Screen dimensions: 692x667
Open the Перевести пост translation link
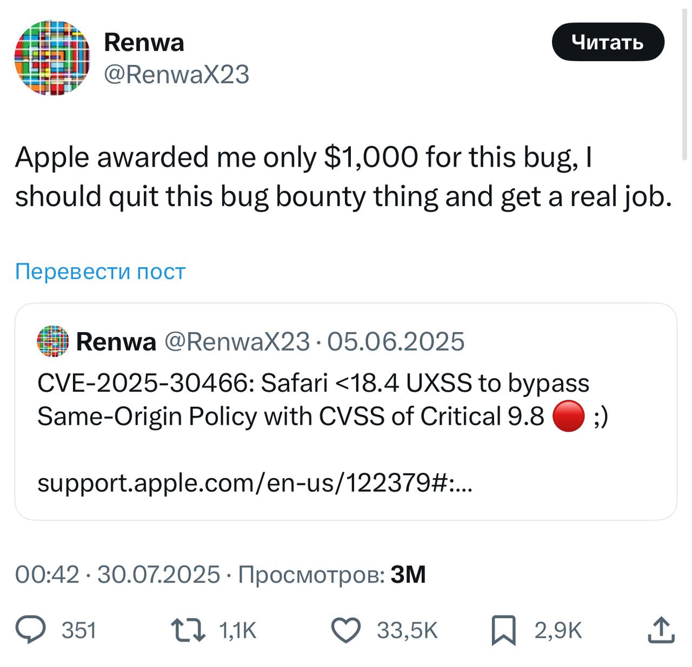[99, 272]
